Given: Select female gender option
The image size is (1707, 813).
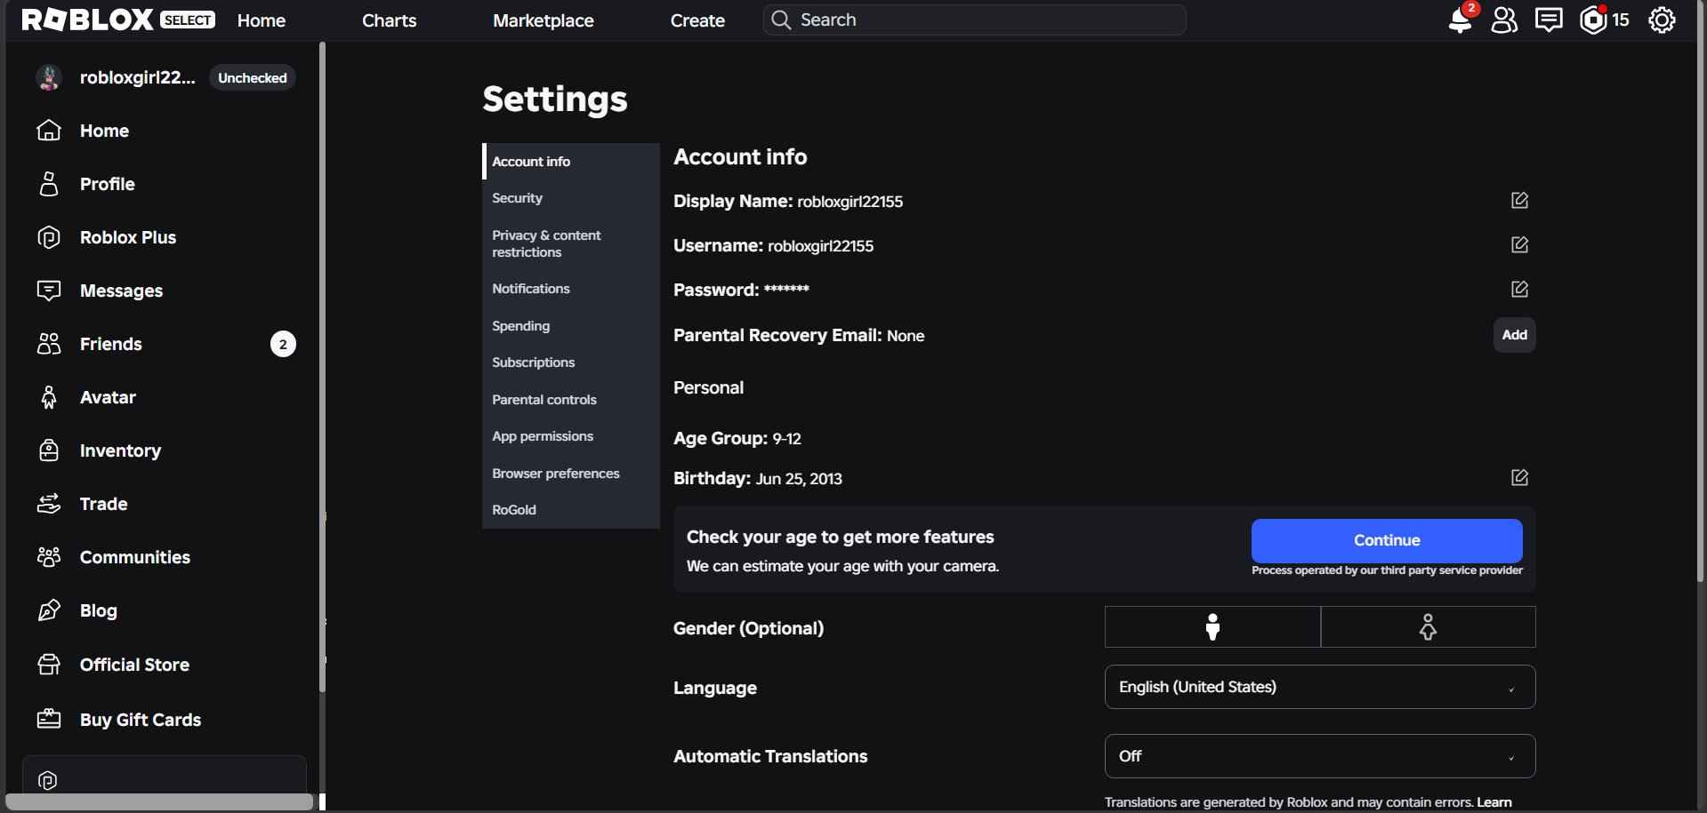Looking at the screenshot, I should click(x=1428, y=627).
